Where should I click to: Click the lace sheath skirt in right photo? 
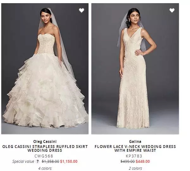click(x=133, y=97)
